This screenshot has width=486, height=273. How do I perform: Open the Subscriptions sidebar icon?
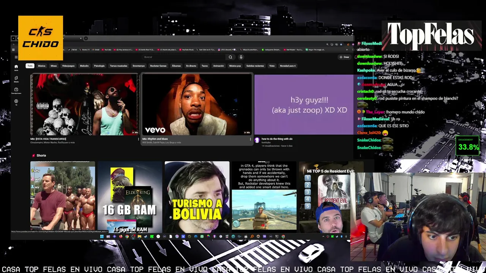pos(16,90)
